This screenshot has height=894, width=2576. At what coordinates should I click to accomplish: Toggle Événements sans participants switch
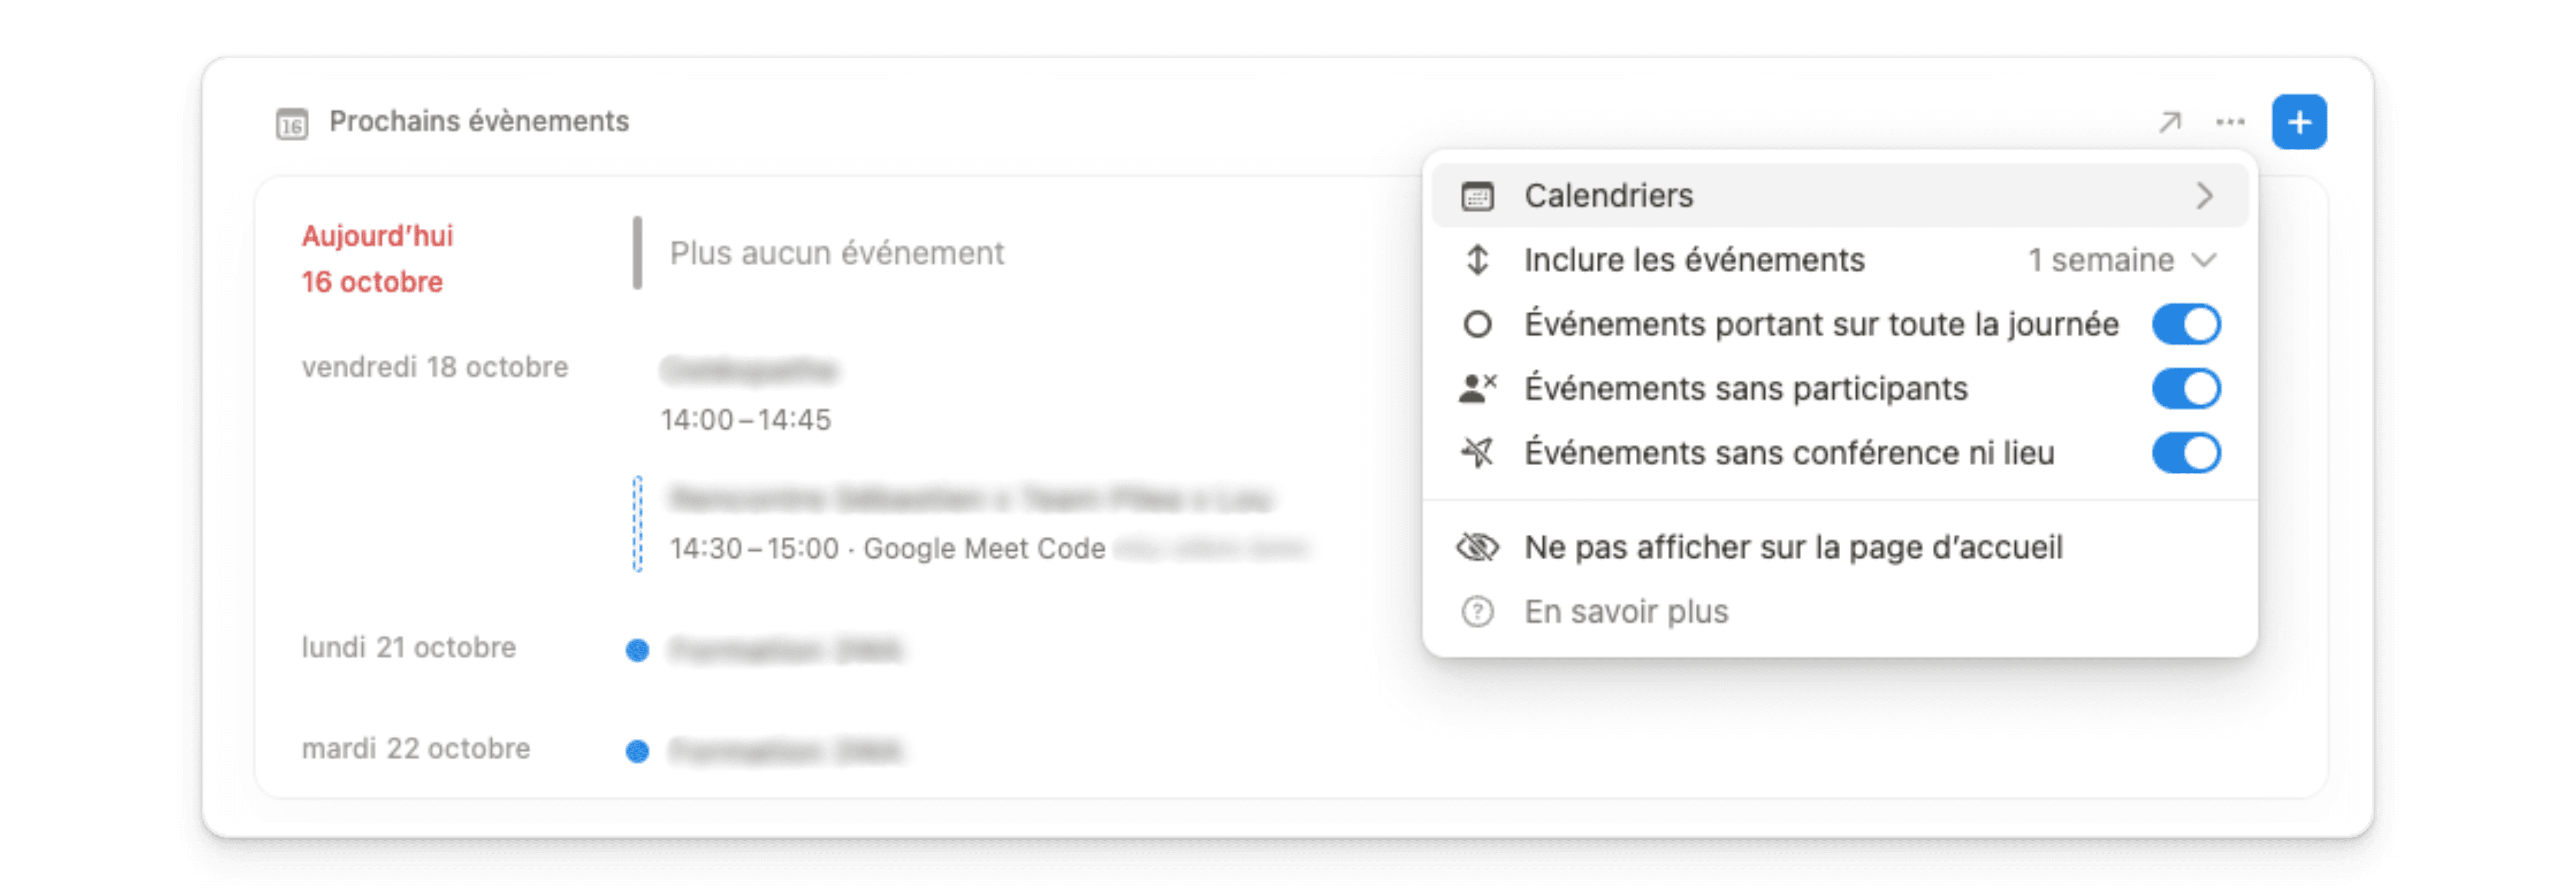2186,388
